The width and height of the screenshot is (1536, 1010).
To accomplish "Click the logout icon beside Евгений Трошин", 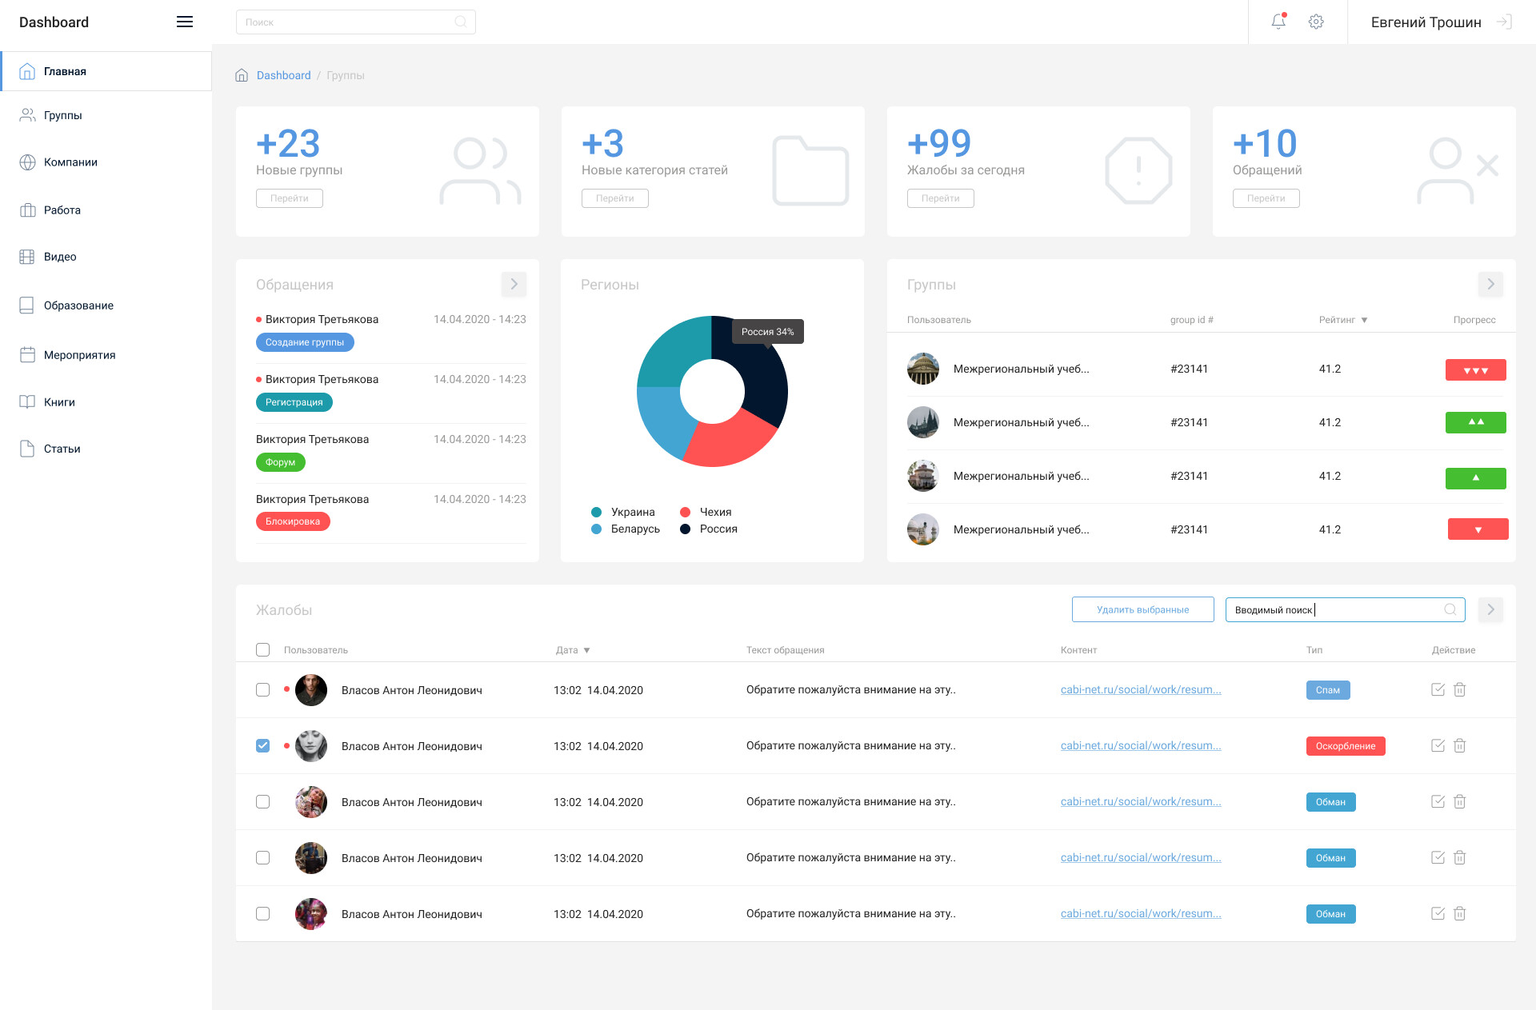I will 1504,22.
